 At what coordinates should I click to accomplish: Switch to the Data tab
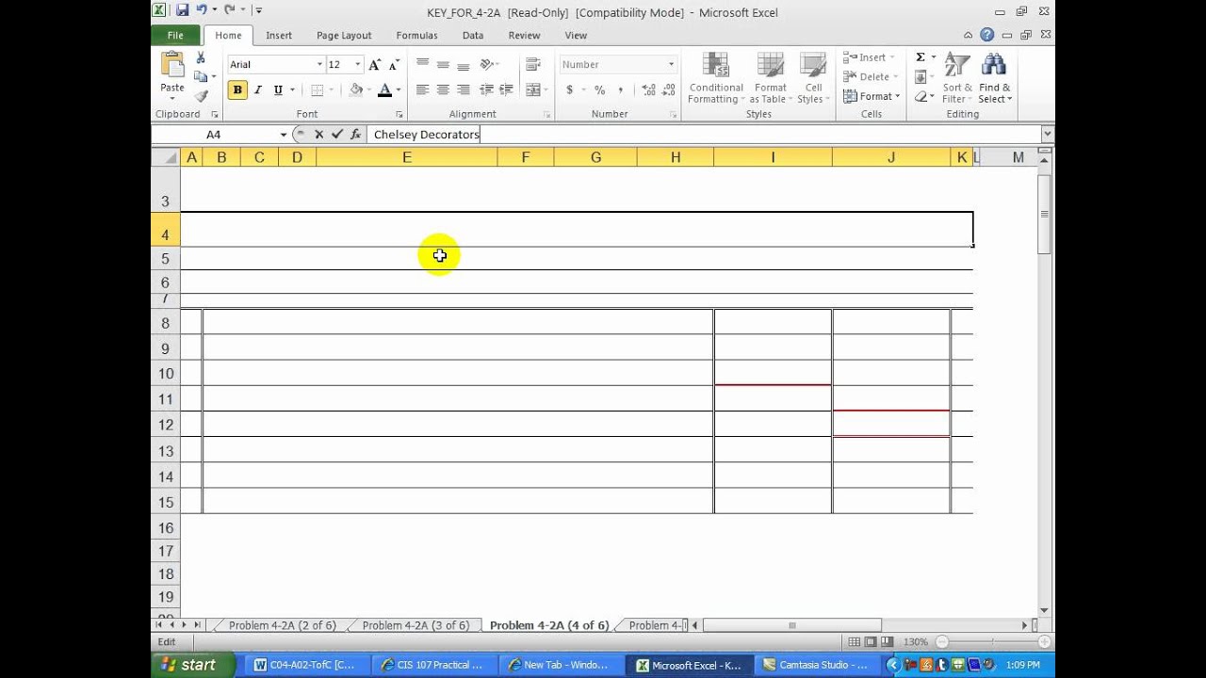(473, 35)
